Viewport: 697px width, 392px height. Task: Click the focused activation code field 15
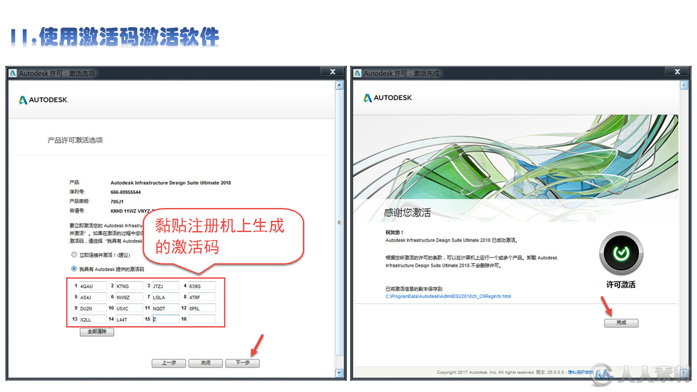point(166,320)
